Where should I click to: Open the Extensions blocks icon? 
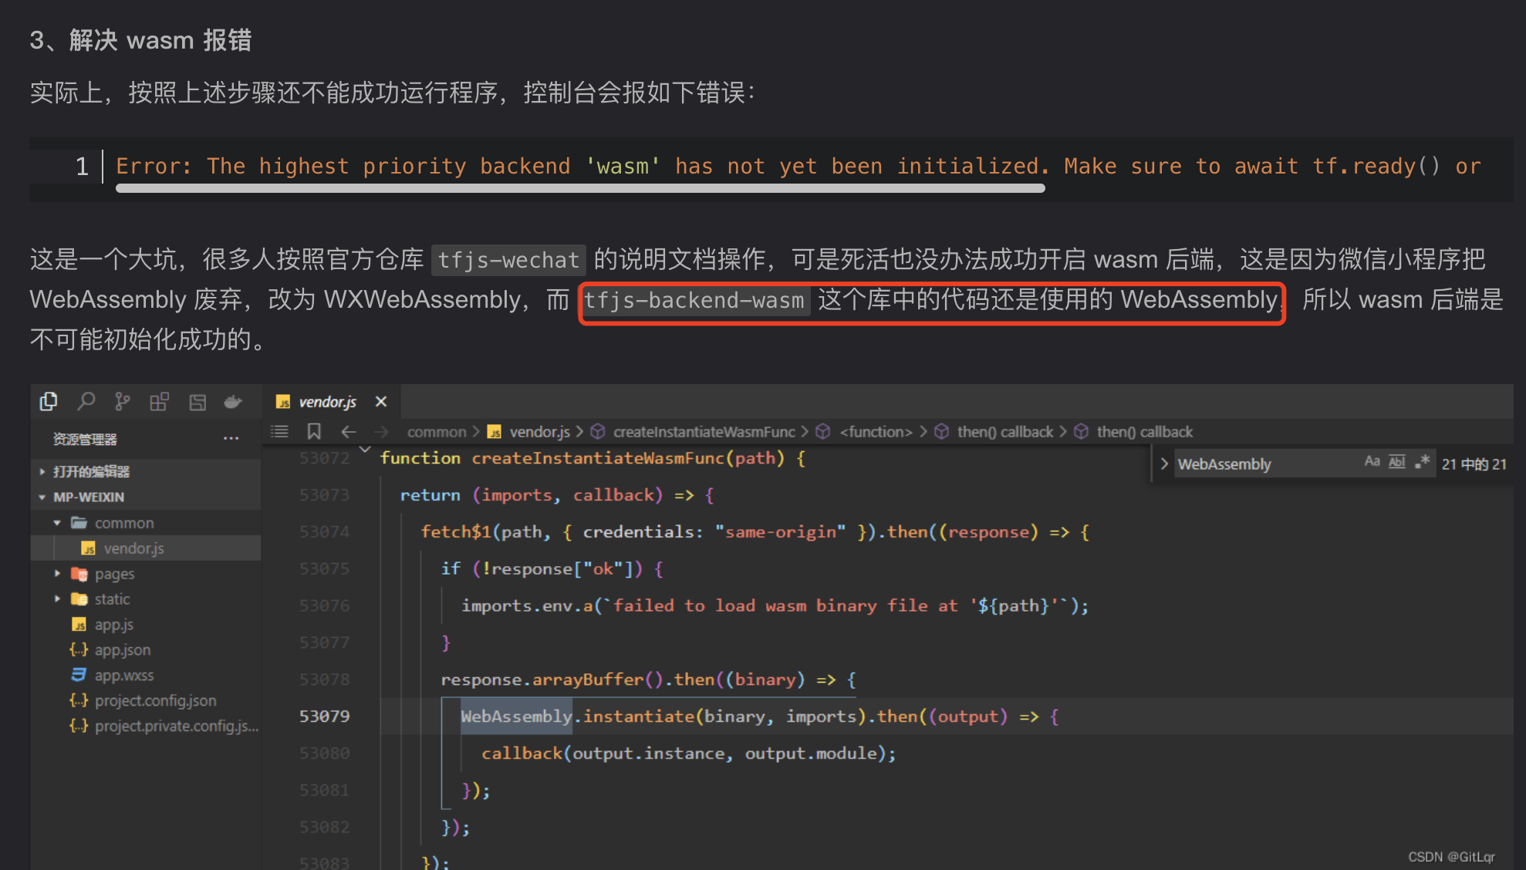click(x=159, y=401)
